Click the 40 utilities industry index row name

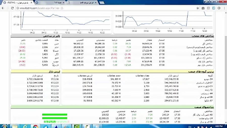point(203,115)
